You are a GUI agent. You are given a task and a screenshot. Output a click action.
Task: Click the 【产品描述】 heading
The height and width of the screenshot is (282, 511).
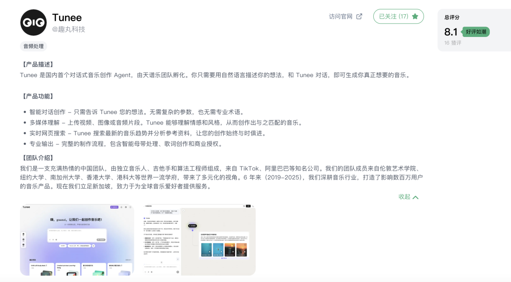coord(37,64)
